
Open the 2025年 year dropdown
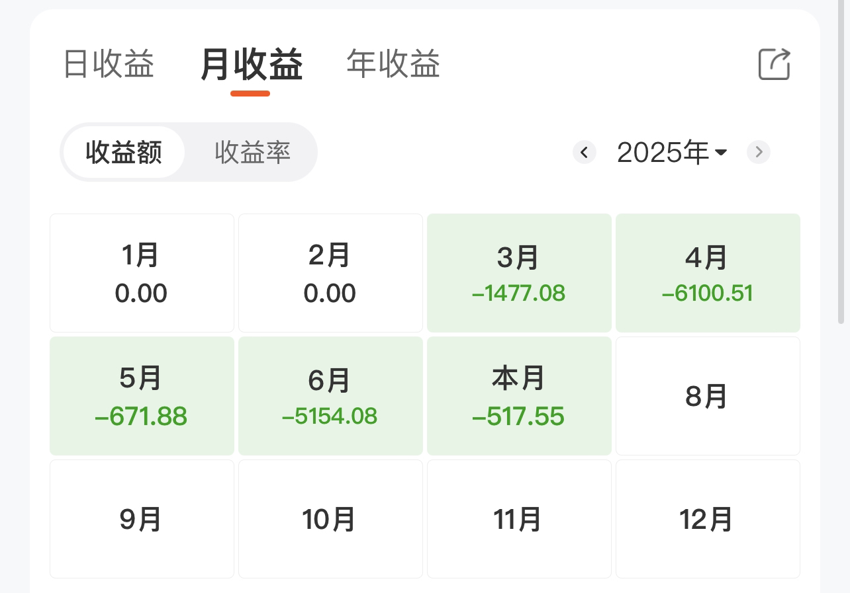(672, 153)
